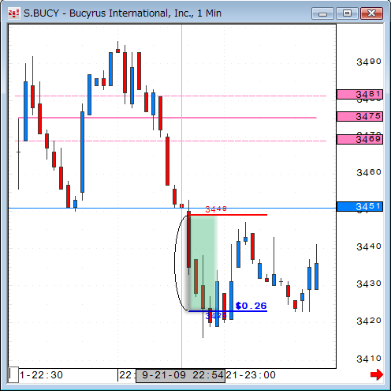
Task: Click the green shaded trade zone rectangle
Action: click(203, 262)
